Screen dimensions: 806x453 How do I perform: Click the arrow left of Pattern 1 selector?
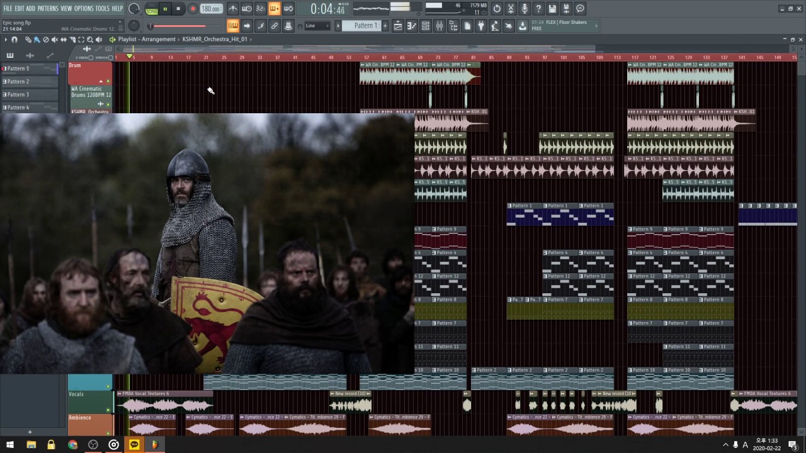tap(338, 26)
